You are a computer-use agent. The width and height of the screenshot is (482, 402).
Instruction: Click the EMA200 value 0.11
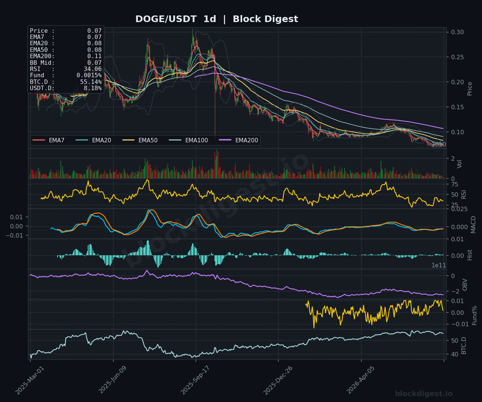pyautogui.click(x=94, y=56)
